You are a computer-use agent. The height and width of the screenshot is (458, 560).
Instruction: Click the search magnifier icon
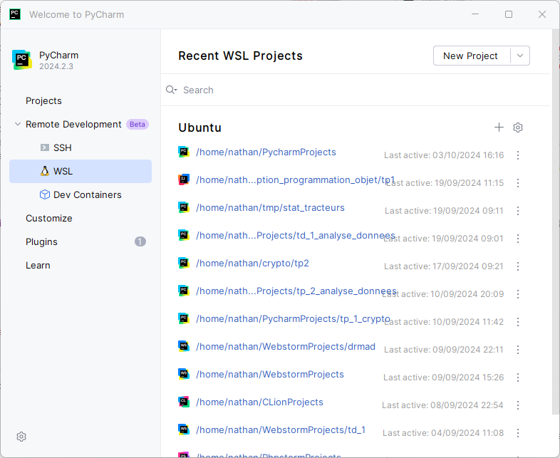(171, 90)
